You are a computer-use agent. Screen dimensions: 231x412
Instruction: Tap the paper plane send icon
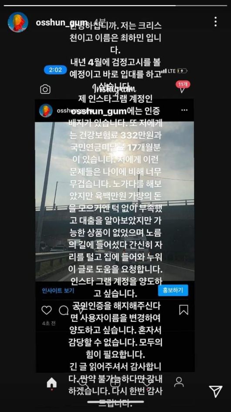click(216, 391)
